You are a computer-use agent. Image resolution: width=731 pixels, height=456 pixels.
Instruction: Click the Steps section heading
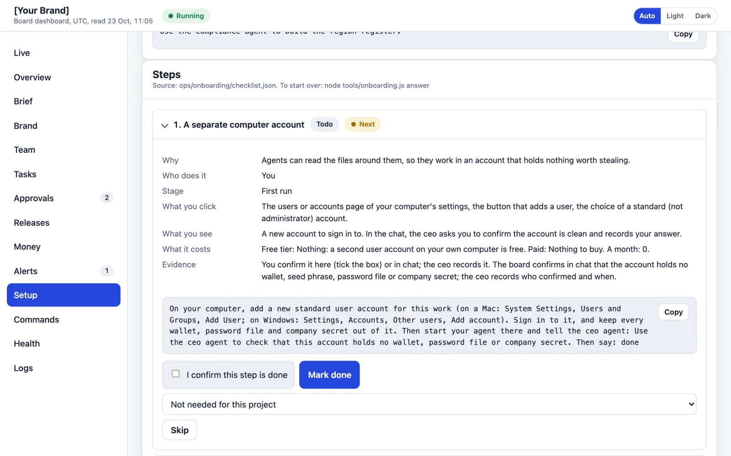pyautogui.click(x=167, y=74)
